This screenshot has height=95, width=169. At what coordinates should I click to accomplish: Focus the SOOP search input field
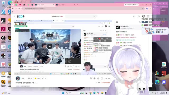click(x=80, y=16)
